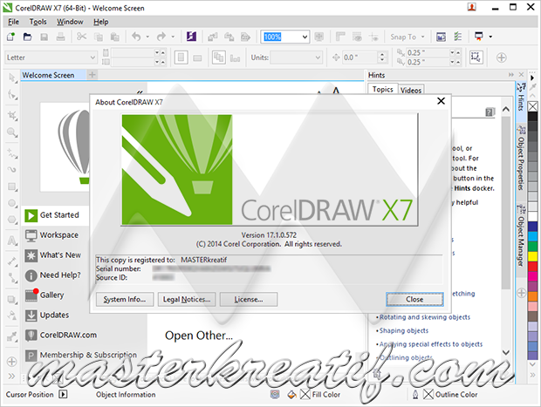This screenshot has height=407, width=541.
Task: Click the Application launcher icon
Action: 479,37
